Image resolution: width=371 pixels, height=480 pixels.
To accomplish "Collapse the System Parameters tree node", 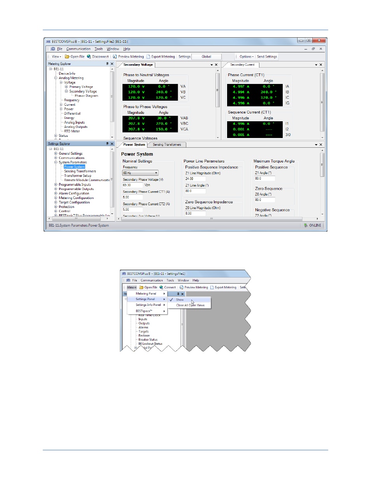I will [56, 162].
